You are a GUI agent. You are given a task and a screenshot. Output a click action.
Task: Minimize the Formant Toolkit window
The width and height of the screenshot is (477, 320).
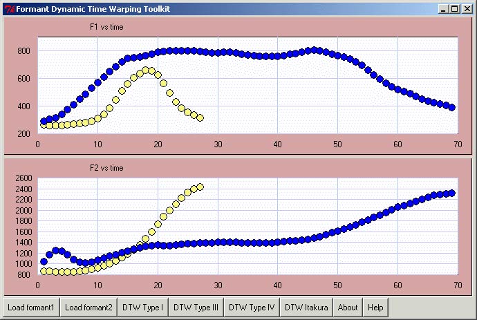443,9
